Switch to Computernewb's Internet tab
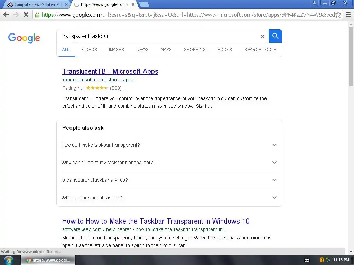Image resolution: width=354 pixels, height=265 pixels. (37, 4)
